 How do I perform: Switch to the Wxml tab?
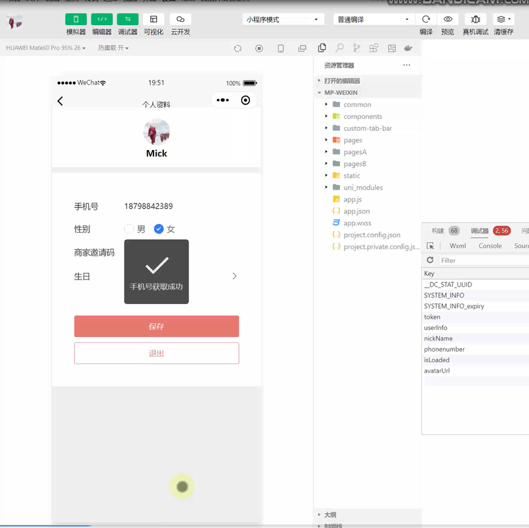458,246
